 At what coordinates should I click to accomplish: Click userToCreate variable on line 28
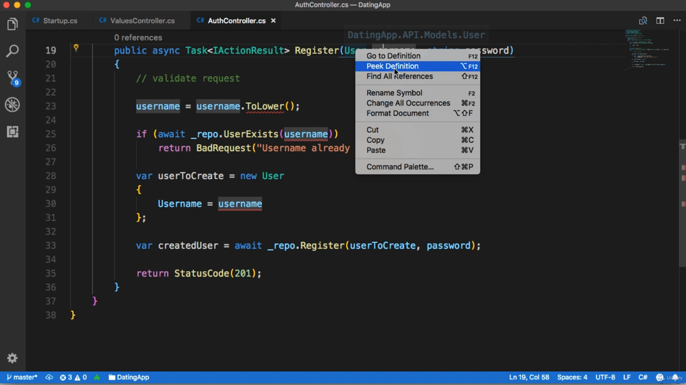[x=191, y=176]
